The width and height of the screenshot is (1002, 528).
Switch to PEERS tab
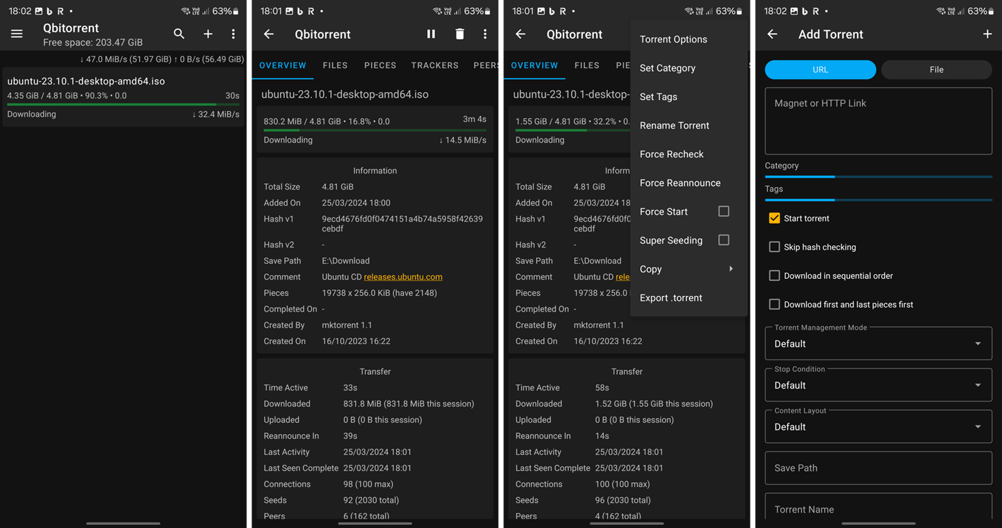point(486,65)
